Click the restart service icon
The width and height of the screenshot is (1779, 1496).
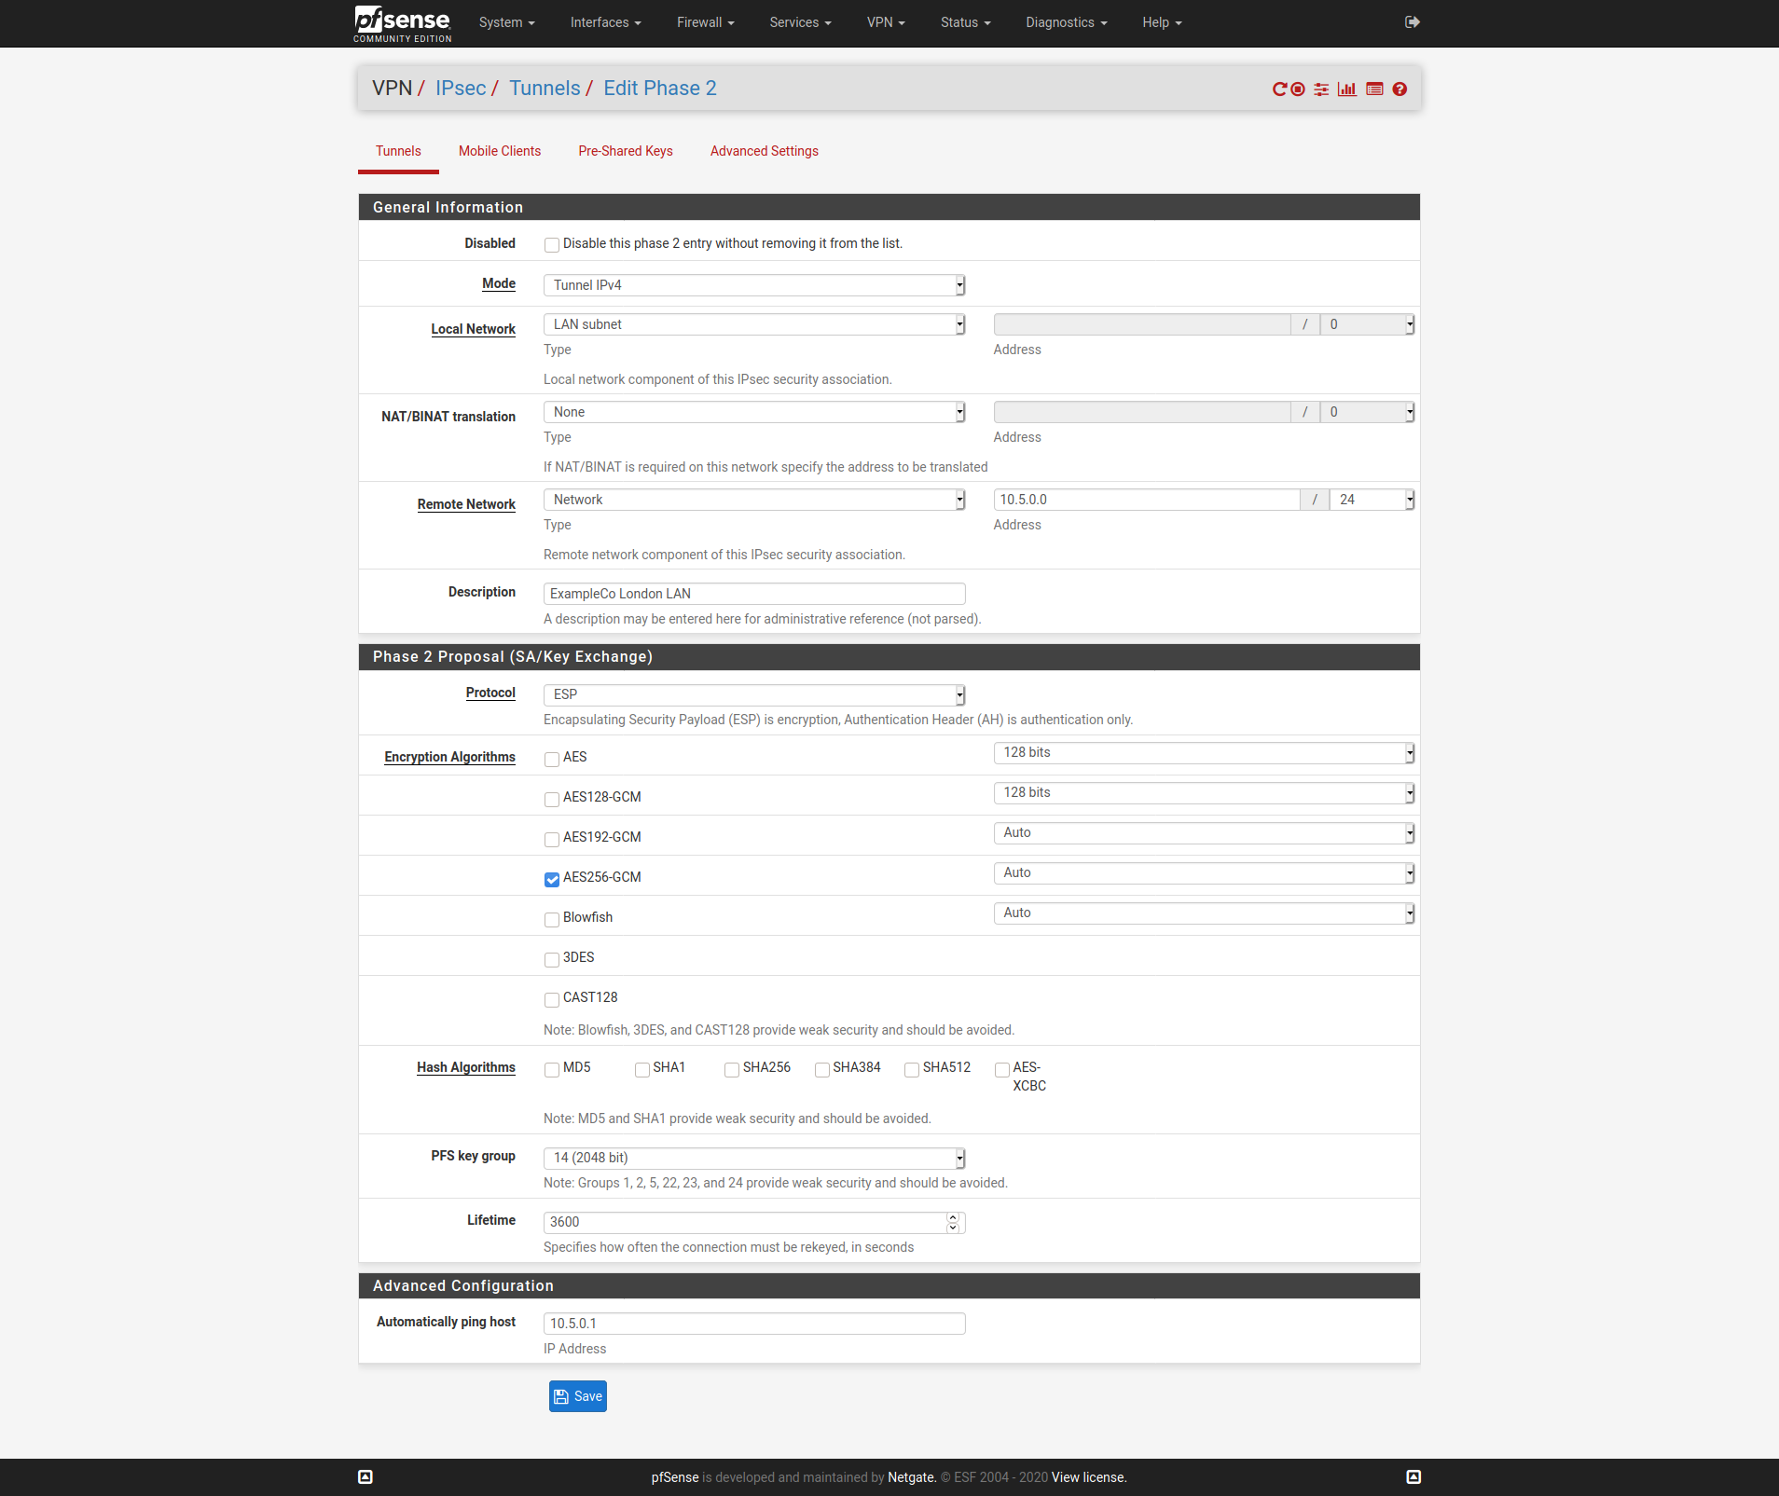click(x=1279, y=89)
